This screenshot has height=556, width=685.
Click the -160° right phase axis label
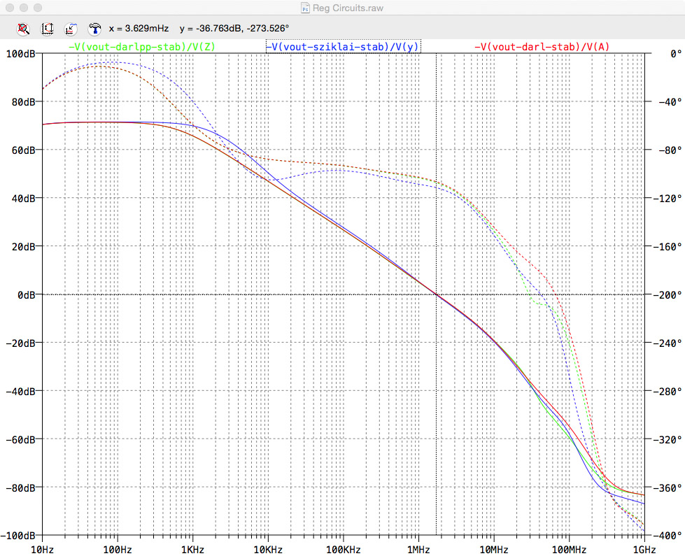coord(667,247)
